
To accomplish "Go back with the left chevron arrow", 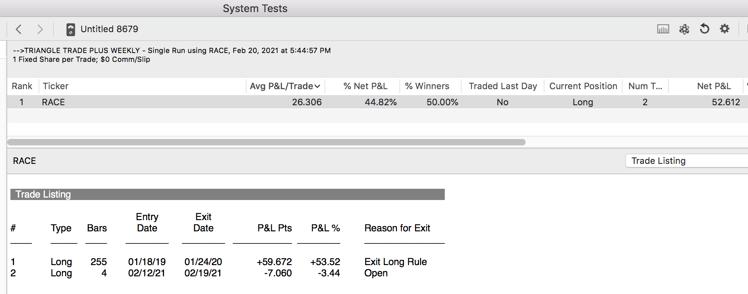I will pos(18,29).
